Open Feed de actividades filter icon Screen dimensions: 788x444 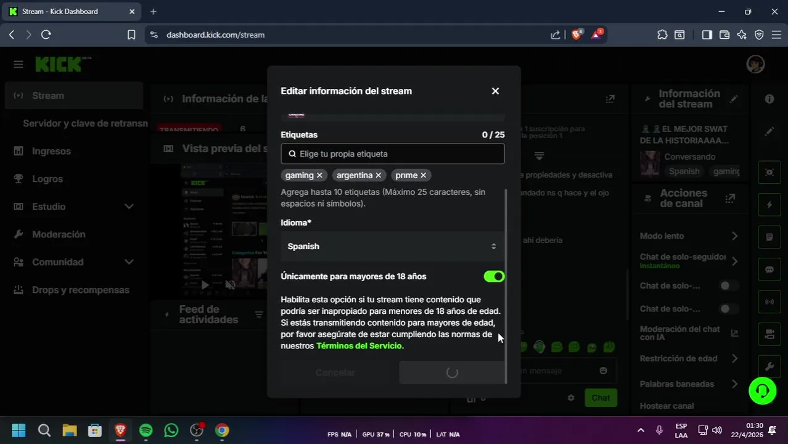tap(259, 315)
